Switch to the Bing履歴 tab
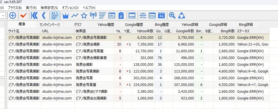The image size is (278, 109). pos(162,25)
